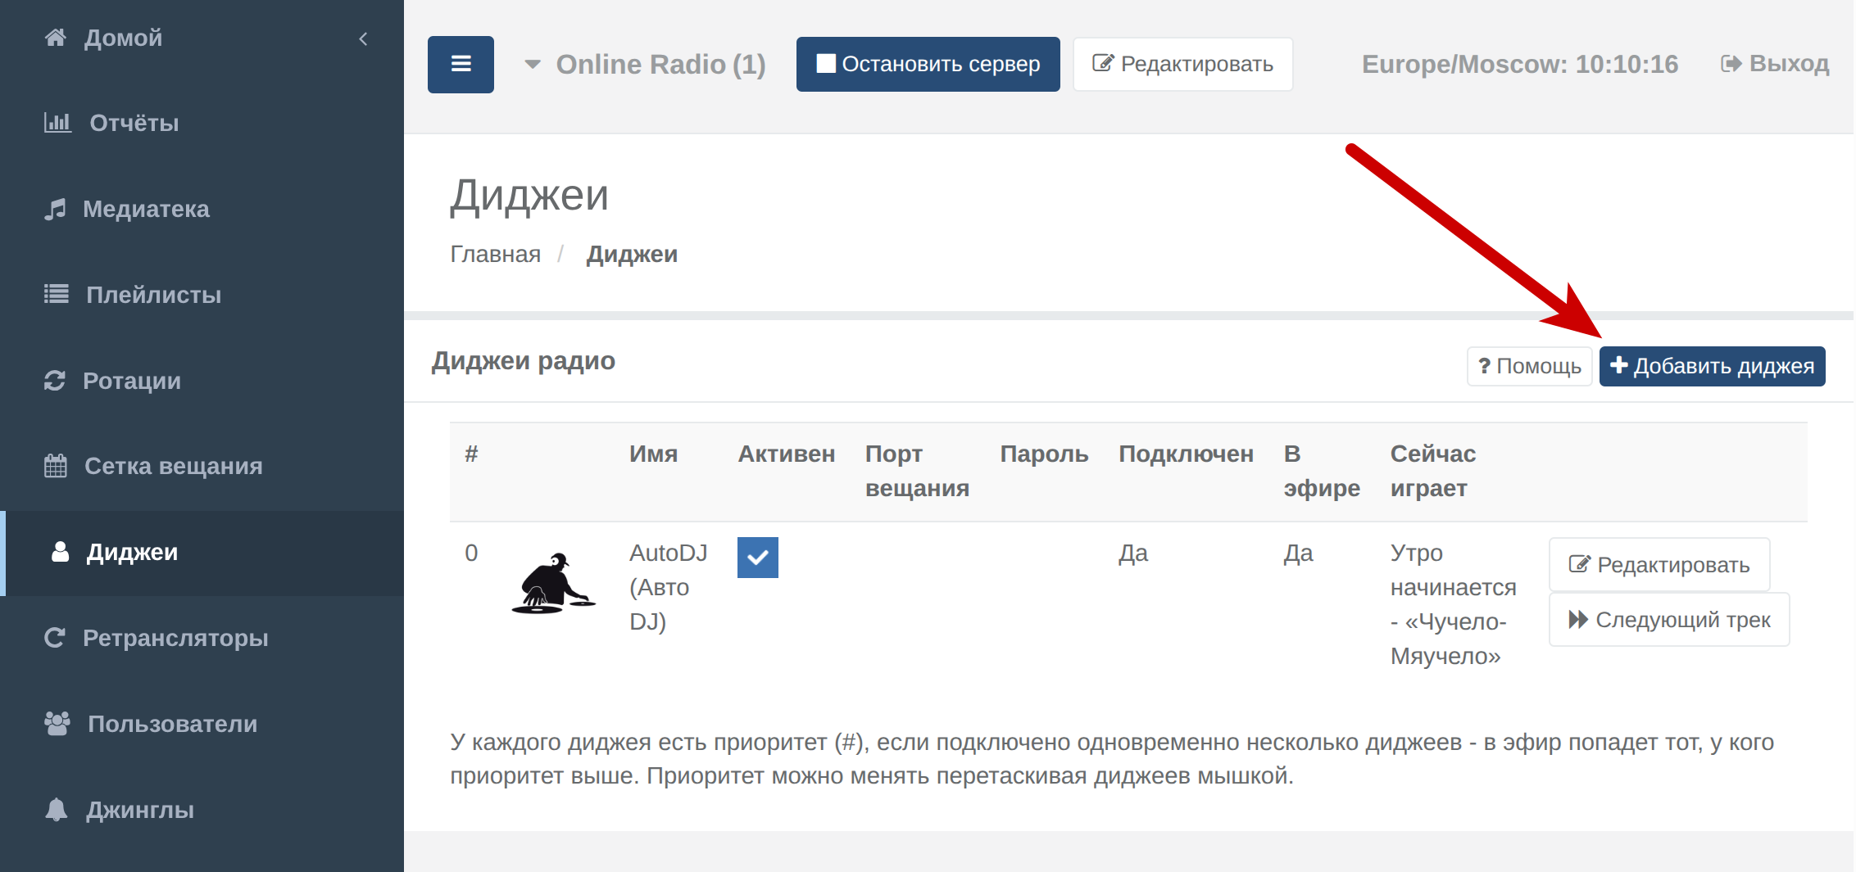
Task: Toggle the AutoDJ Активен checkbox
Action: pos(757,558)
